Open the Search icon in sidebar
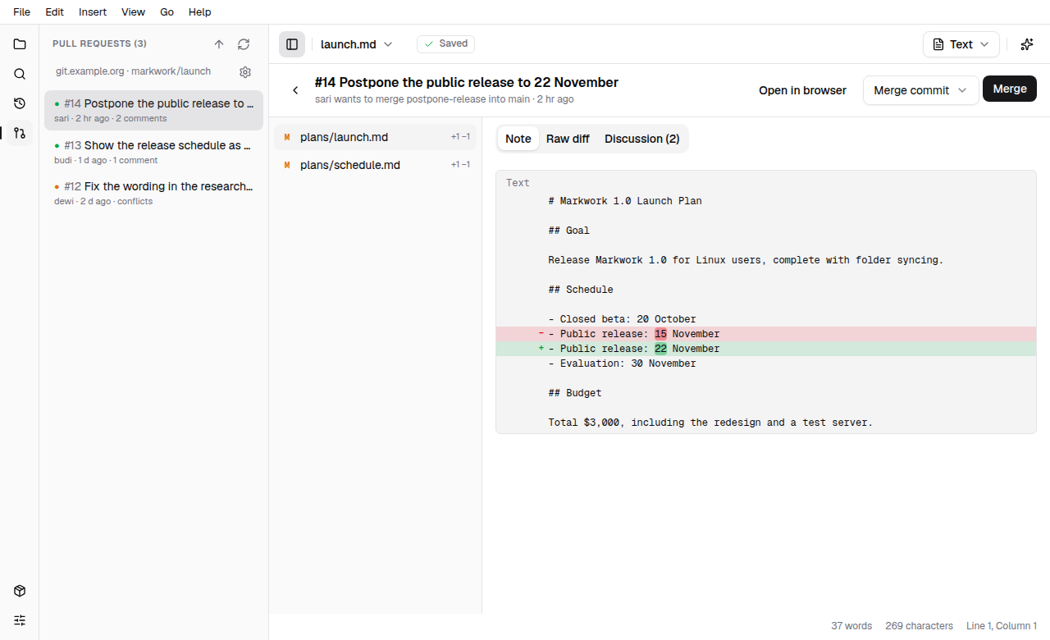The height and width of the screenshot is (640, 1050). (x=20, y=74)
